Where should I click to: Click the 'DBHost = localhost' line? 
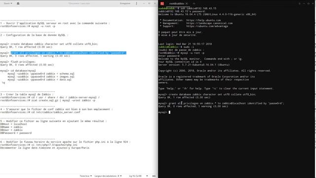pyautogui.click(x=13, y=124)
